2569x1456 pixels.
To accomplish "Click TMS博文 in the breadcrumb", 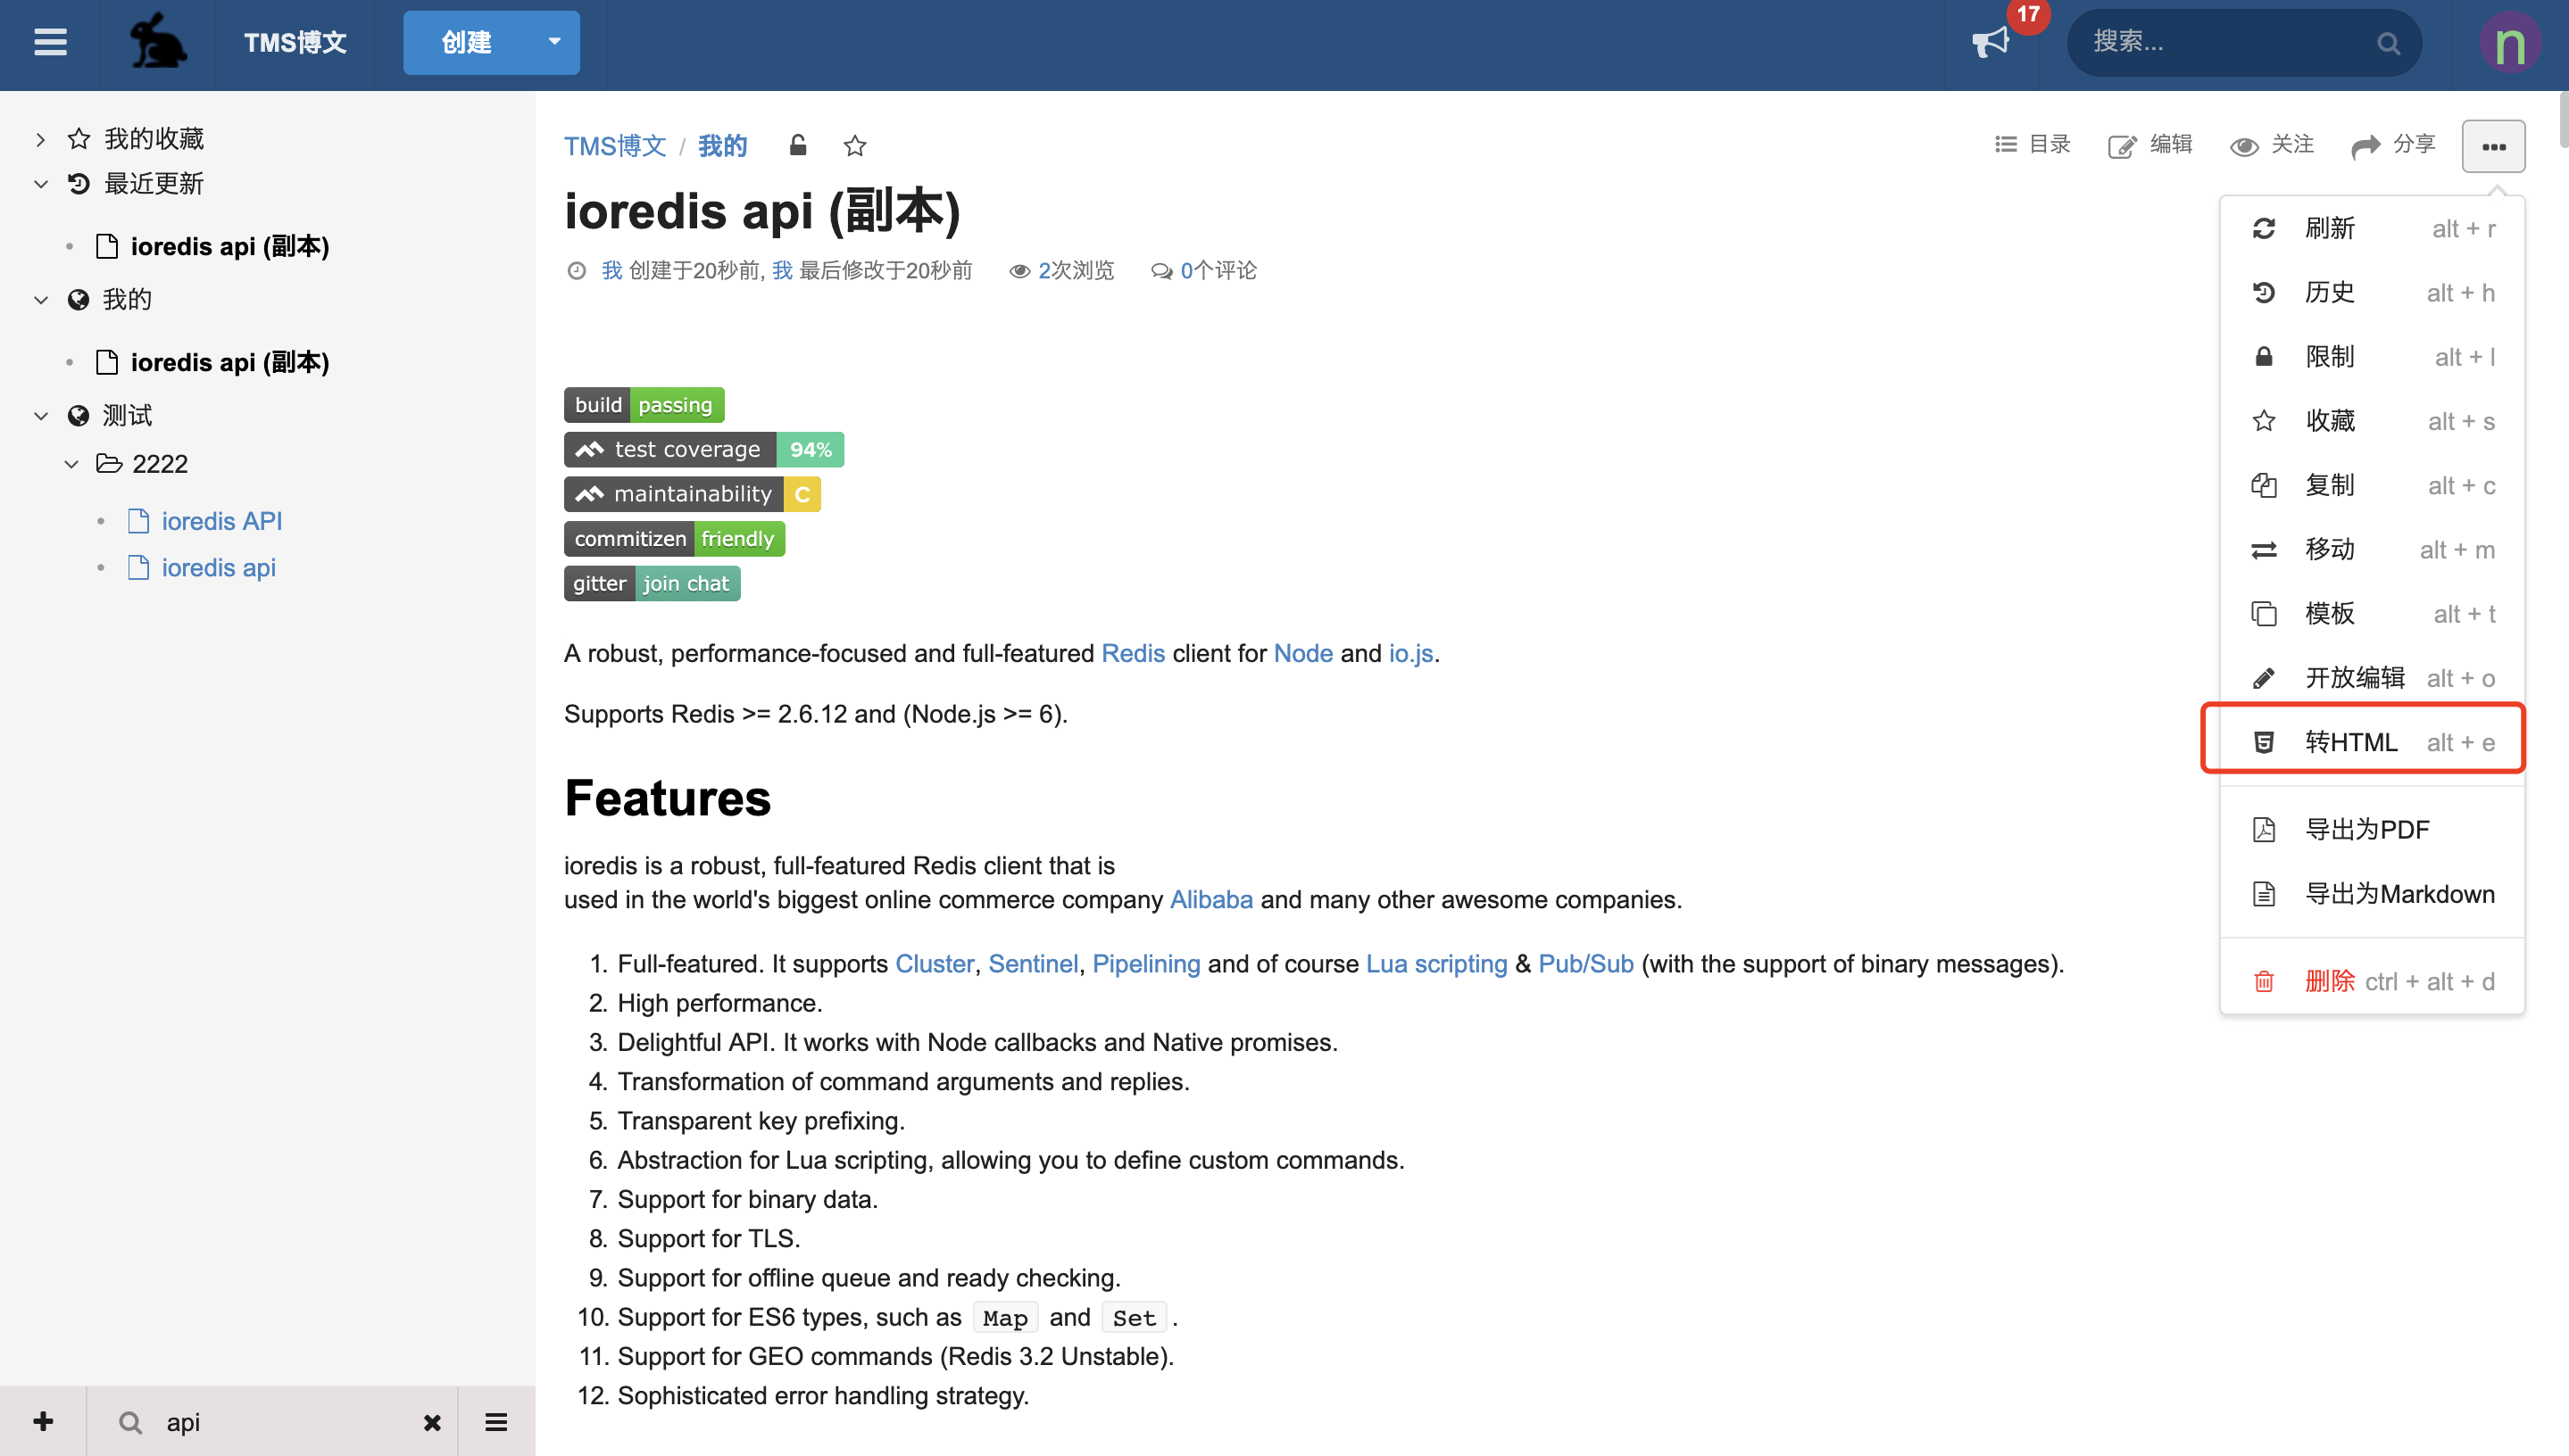I will 615,146.
